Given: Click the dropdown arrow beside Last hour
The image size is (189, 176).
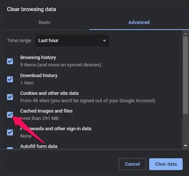Looking at the screenshot, I should pos(104,41).
